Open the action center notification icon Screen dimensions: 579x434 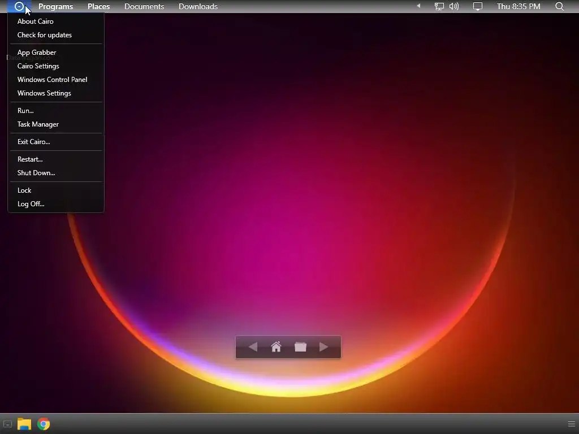(478, 6)
